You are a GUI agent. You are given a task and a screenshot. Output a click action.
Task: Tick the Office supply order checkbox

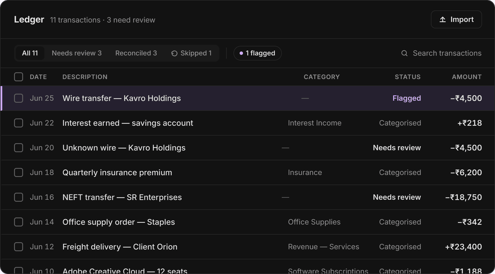[x=19, y=222]
